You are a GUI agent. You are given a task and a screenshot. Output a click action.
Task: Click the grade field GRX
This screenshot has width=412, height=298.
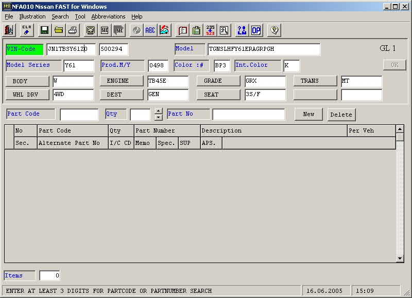[265, 81]
